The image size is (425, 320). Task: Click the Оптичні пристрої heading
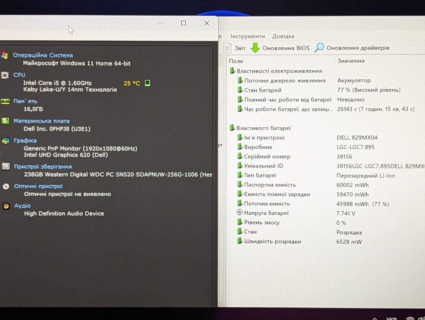pos(39,186)
